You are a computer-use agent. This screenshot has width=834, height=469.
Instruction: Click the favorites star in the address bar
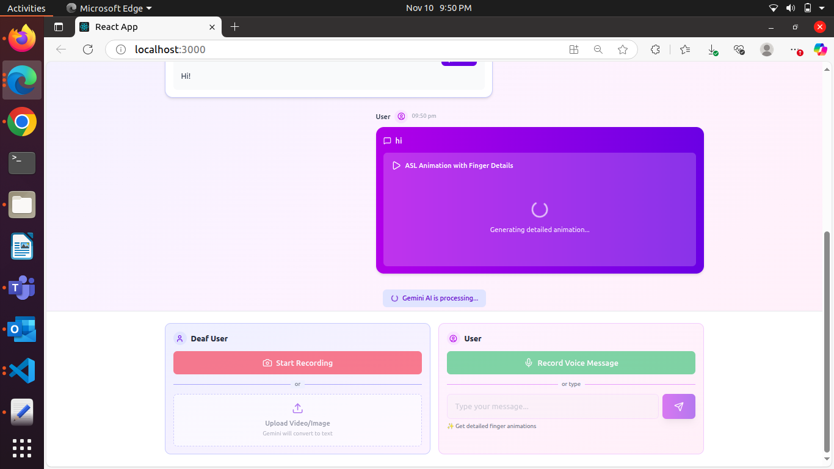[x=623, y=49]
